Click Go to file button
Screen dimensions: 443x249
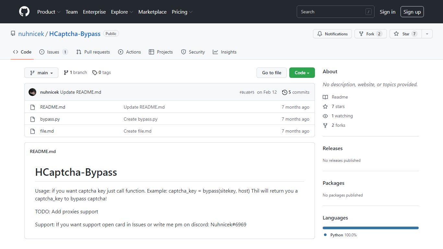[x=272, y=73]
